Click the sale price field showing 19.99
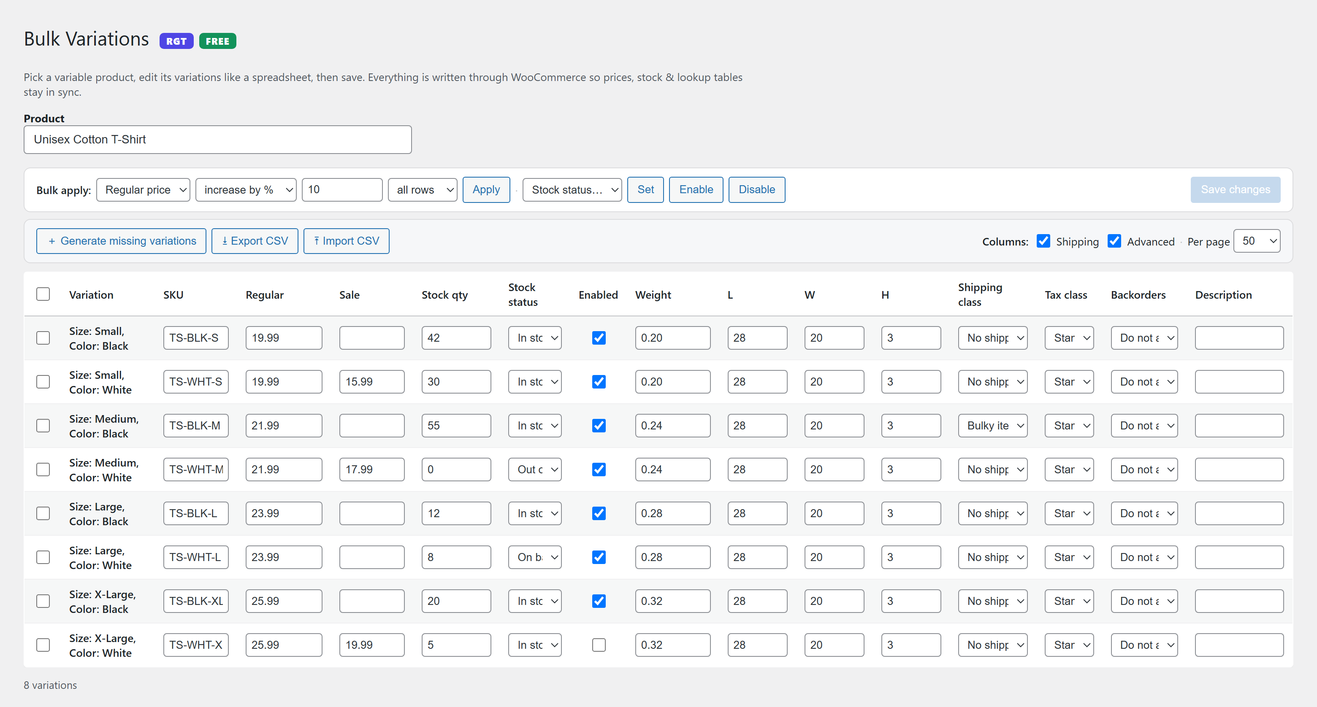 [x=372, y=645]
